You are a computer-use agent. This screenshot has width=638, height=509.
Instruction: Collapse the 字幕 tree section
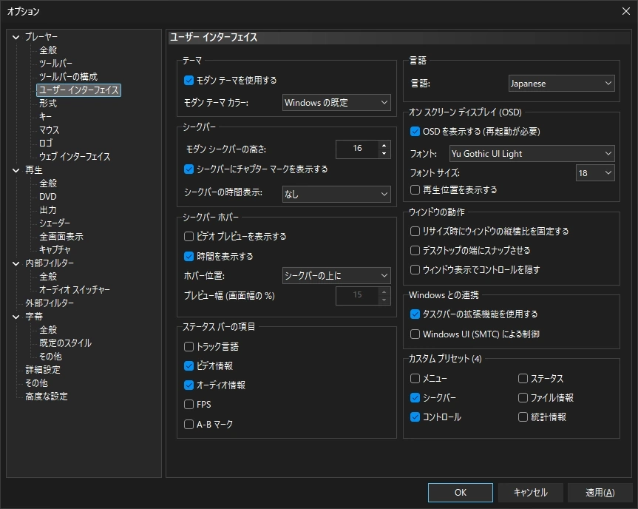(x=16, y=317)
